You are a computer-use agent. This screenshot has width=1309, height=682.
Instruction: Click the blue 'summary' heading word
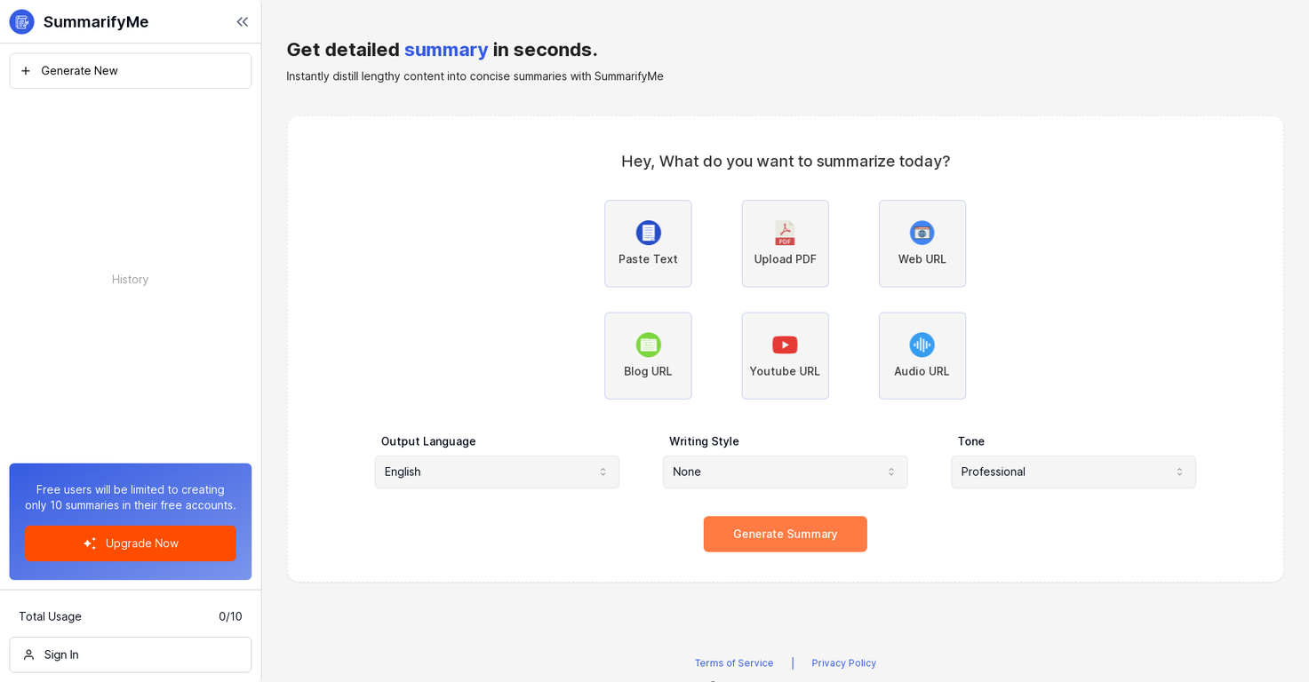tap(446, 50)
